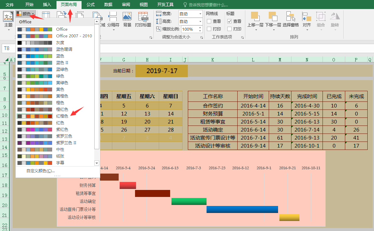The height and width of the screenshot is (231, 374).
Task: Toggle 网格线 查看 checkbox
Action: [x=209, y=21]
